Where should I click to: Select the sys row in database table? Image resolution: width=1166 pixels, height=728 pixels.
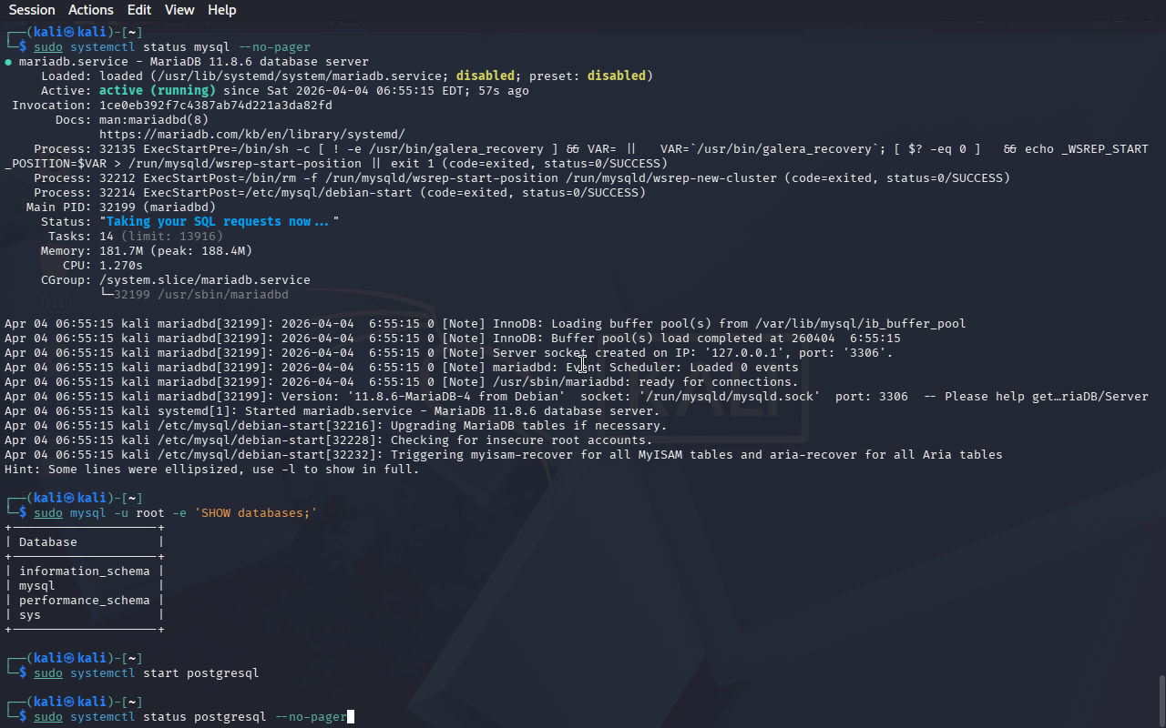pos(30,615)
